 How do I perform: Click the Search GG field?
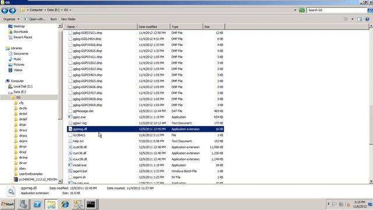[x=337, y=10]
